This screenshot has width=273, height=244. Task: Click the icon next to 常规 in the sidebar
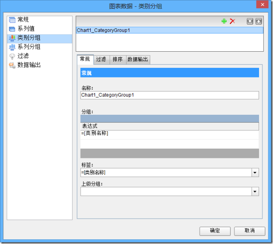[12, 20]
